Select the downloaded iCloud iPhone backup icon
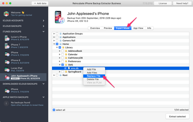193x122 pixels. [x=7, y=90]
